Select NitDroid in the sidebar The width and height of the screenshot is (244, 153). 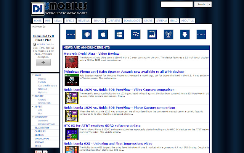42,89
